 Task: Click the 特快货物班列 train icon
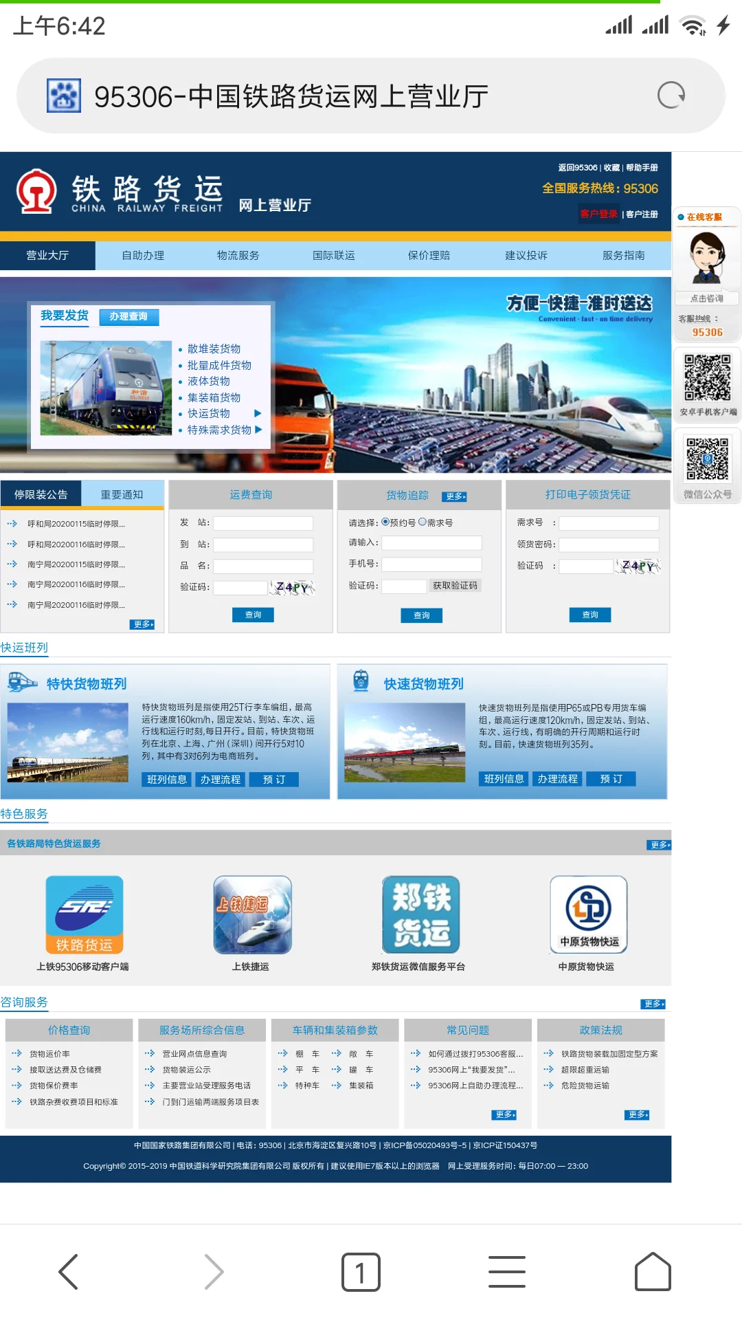pyautogui.click(x=22, y=682)
